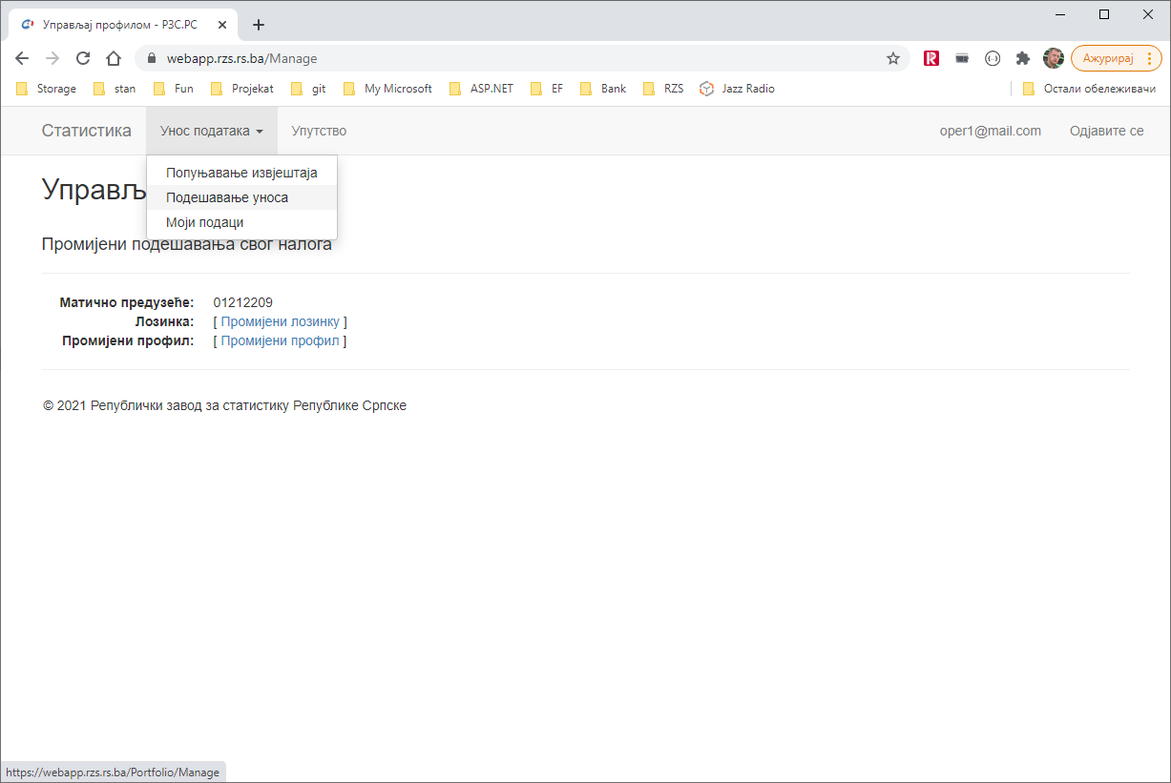Image resolution: width=1171 pixels, height=783 pixels.
Task: Open the Упутство navigation link
Action: [319, 131]
